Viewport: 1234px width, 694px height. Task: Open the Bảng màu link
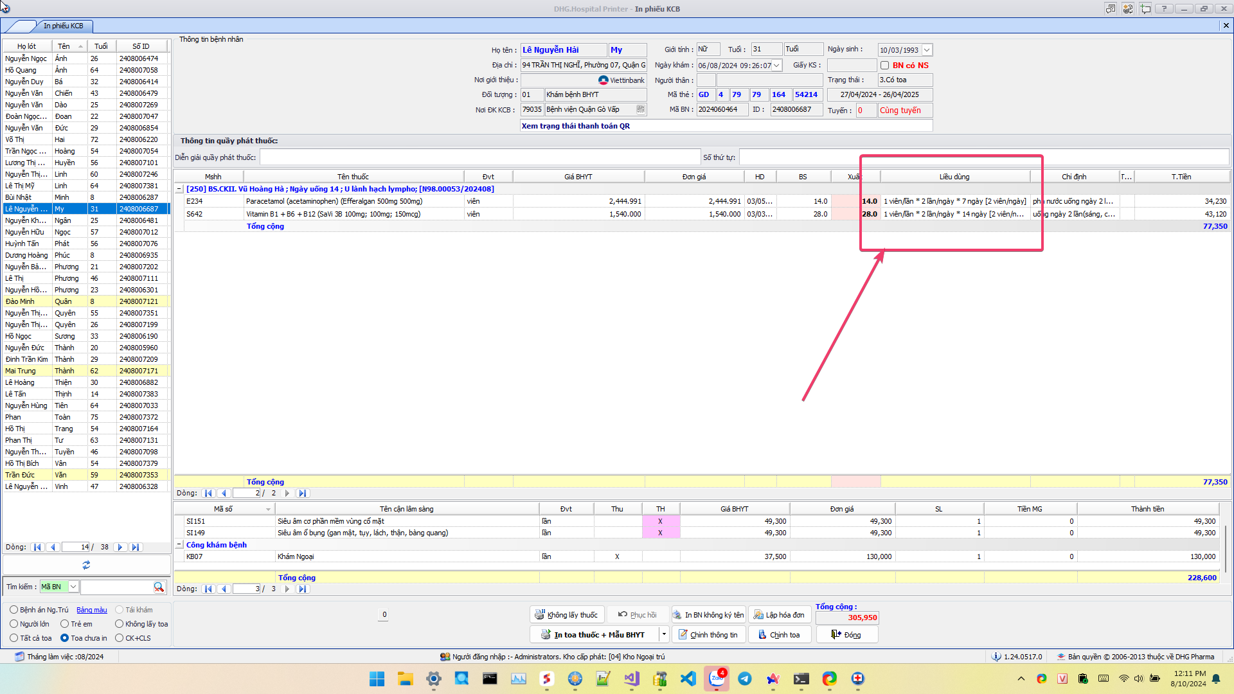click(x=92, y=610)
